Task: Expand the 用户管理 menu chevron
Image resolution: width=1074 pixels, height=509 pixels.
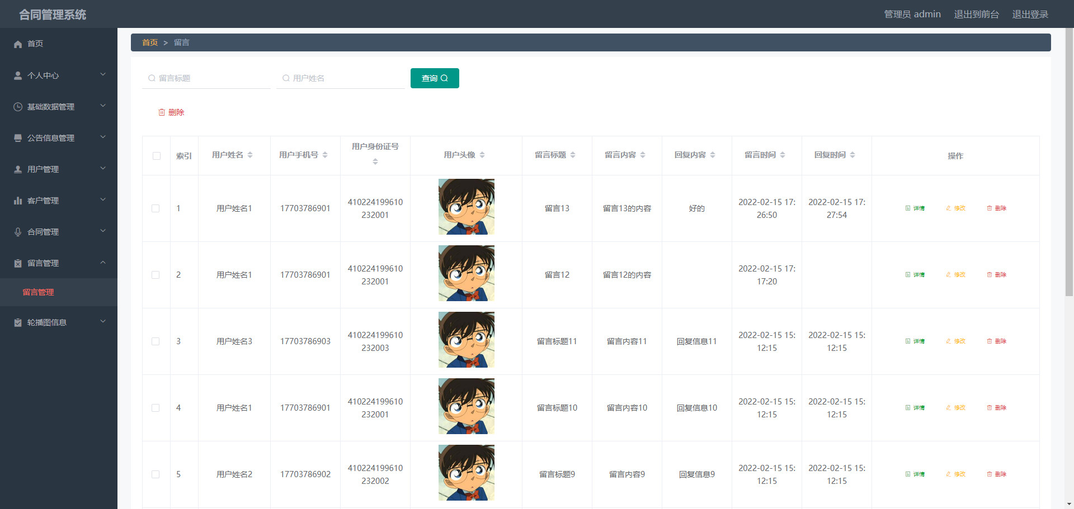Action: tap(103, 168)
